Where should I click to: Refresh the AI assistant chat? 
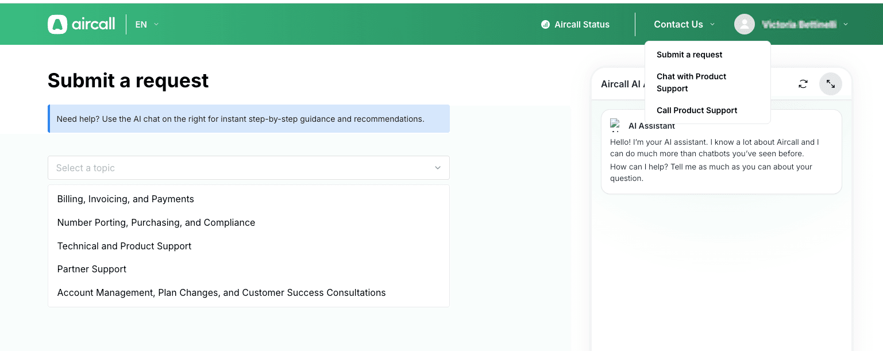coord(803,84)
